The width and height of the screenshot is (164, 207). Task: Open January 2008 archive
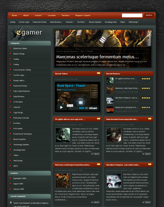point(19,189)
